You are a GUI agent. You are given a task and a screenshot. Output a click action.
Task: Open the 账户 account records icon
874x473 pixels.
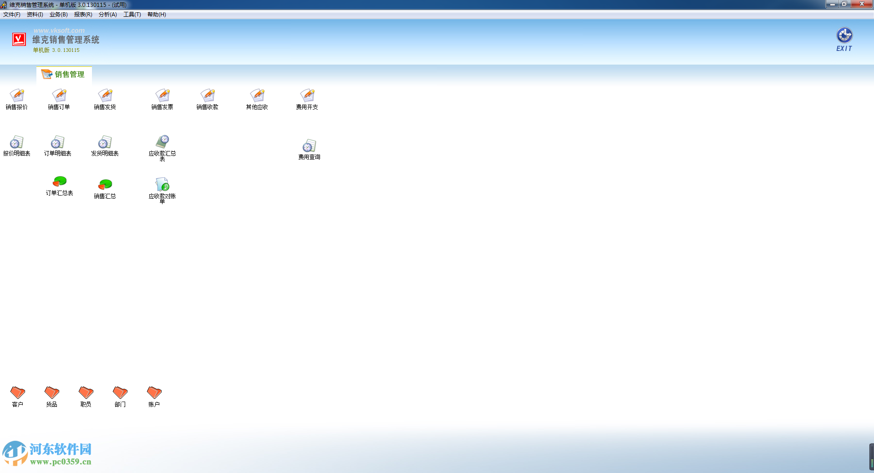[x=154, y=397]
